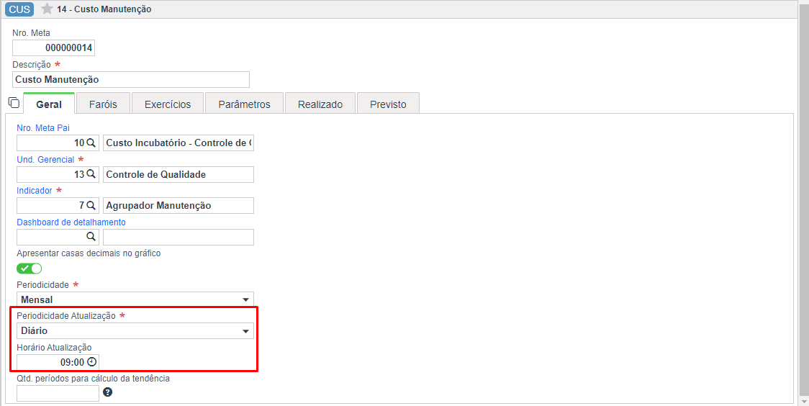809x406 pixels.
Task: Open Und. Gerencial search magnifier
Action: [x=91, y=174]
